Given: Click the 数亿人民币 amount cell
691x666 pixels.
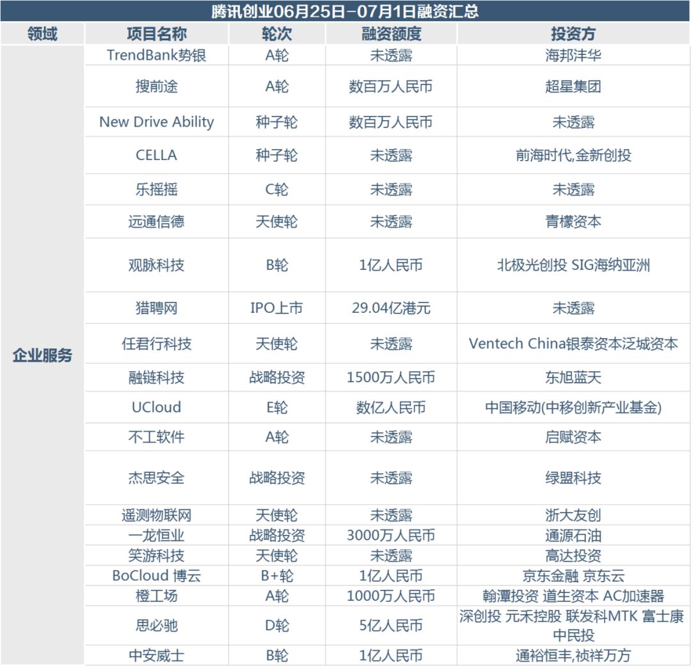Looking at the screenshot, I should click(x=391, y=408).
